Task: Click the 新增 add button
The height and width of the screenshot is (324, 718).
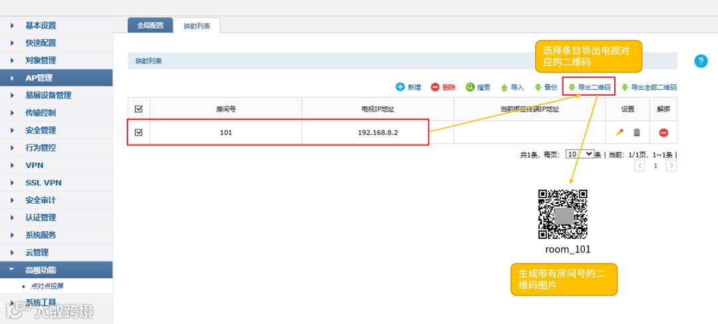Action: pos(408,87)
